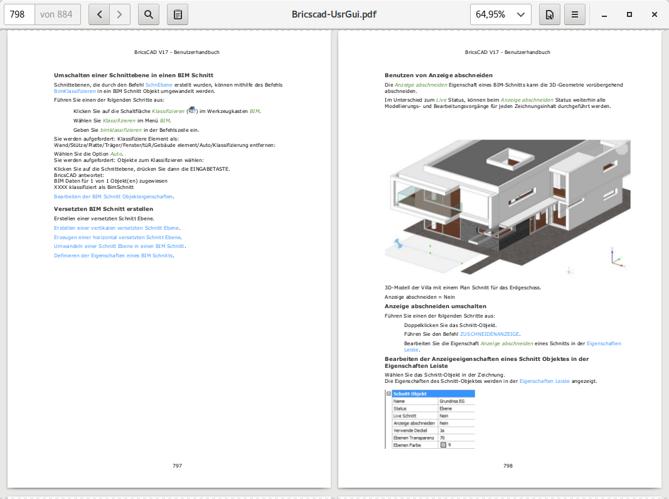669x499 pixels.
Task: Open the file options document icon
Action: [x=550, y=14]
